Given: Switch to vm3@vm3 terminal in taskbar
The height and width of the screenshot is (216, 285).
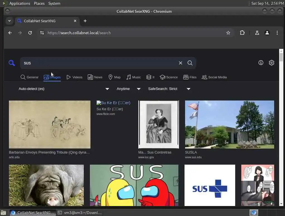Looking at the screenshot, I should (80, 213).
